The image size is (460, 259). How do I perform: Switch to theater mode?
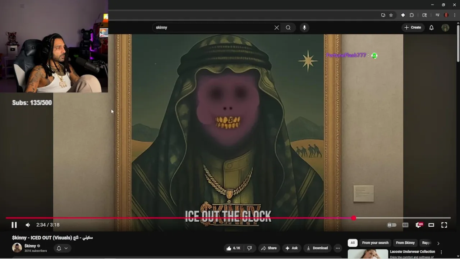pos(431,225)
